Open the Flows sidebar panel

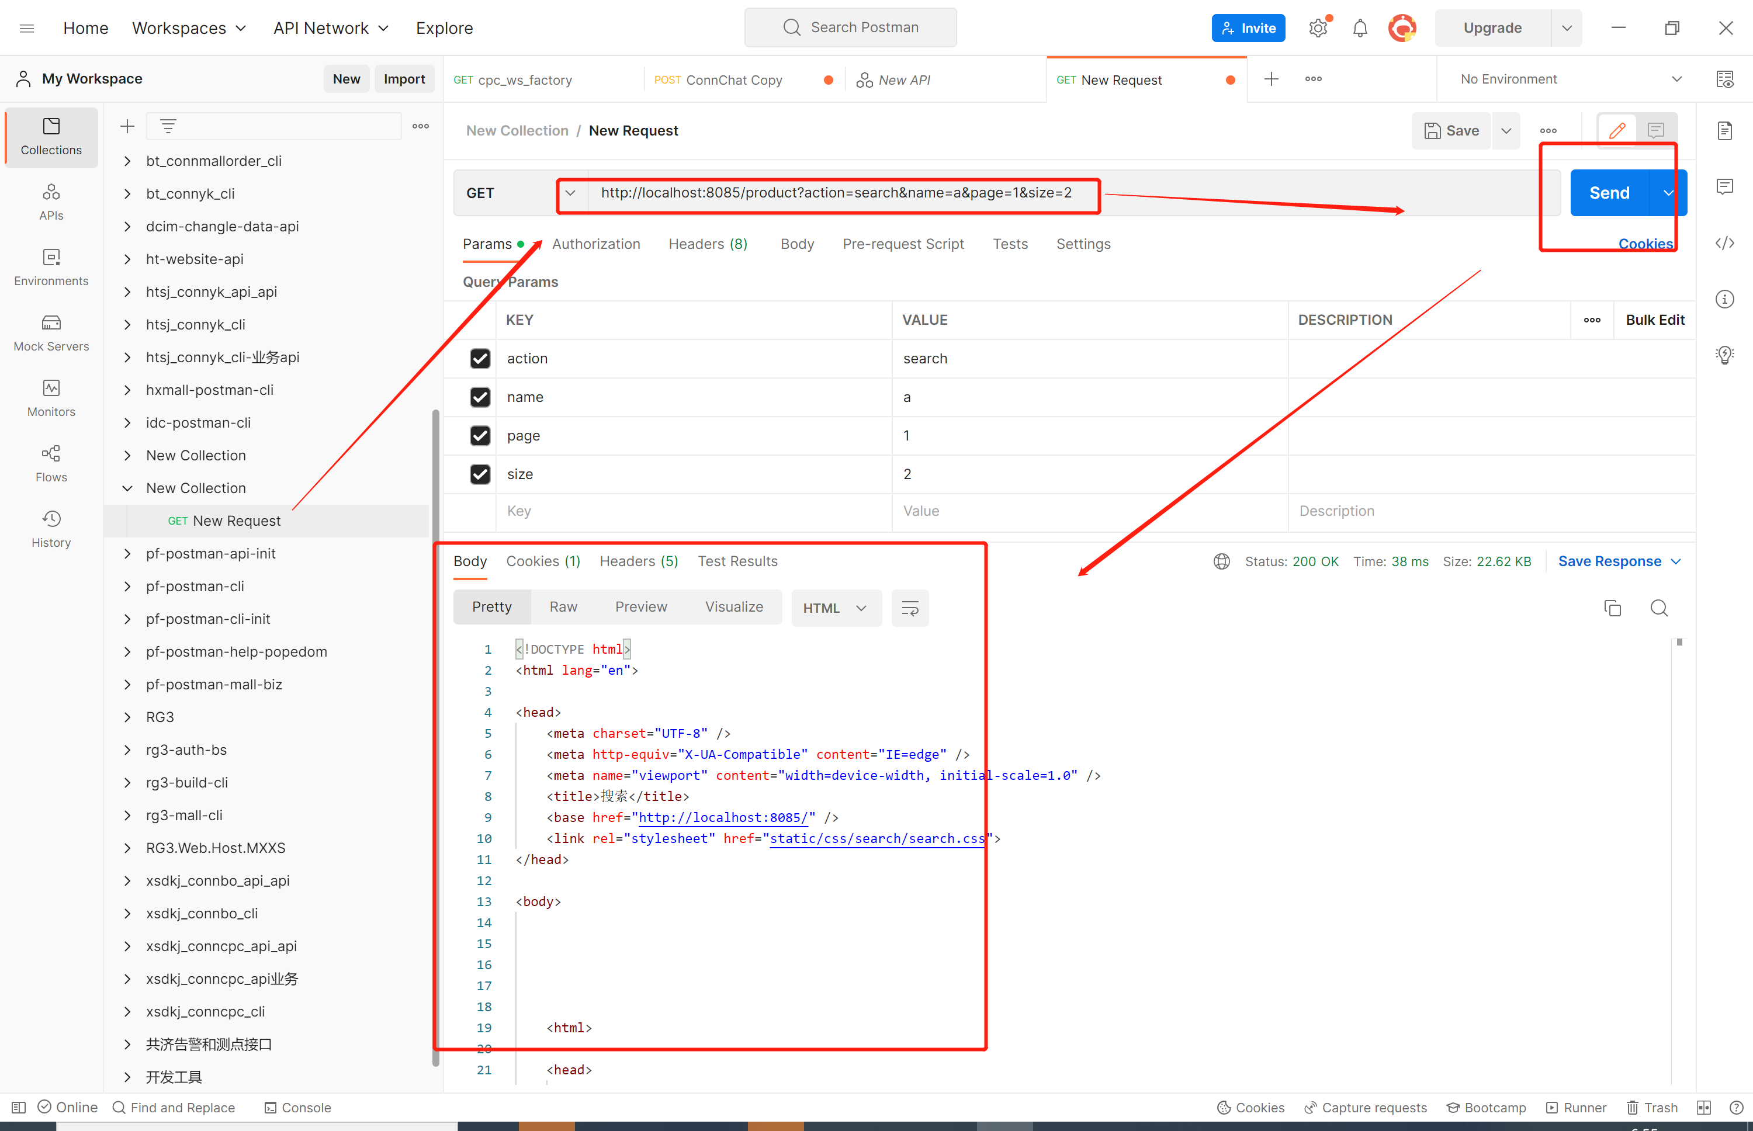click(x=51, y=463)
